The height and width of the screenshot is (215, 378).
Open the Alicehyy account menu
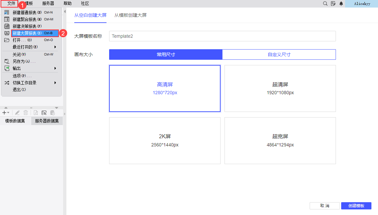(362, 4)
